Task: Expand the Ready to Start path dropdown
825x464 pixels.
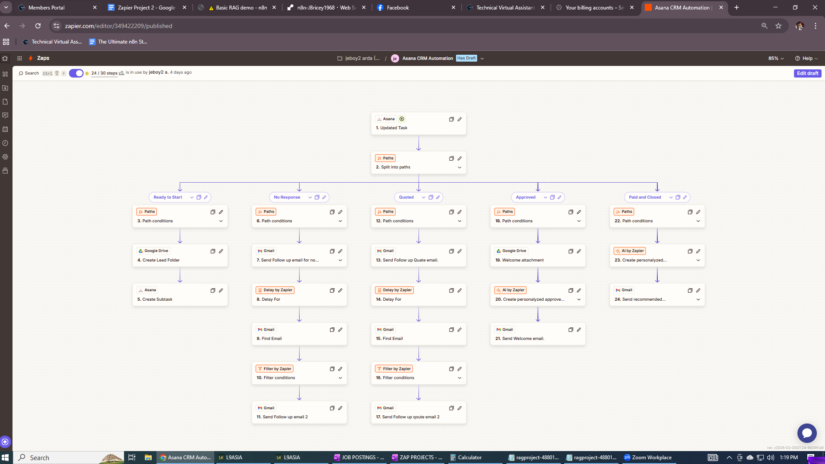Action: [192, 197]
